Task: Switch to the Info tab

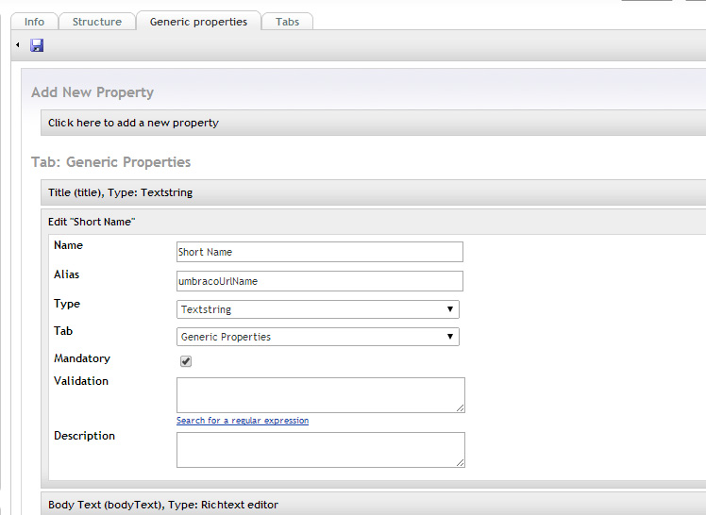Action: coord(34,22)
